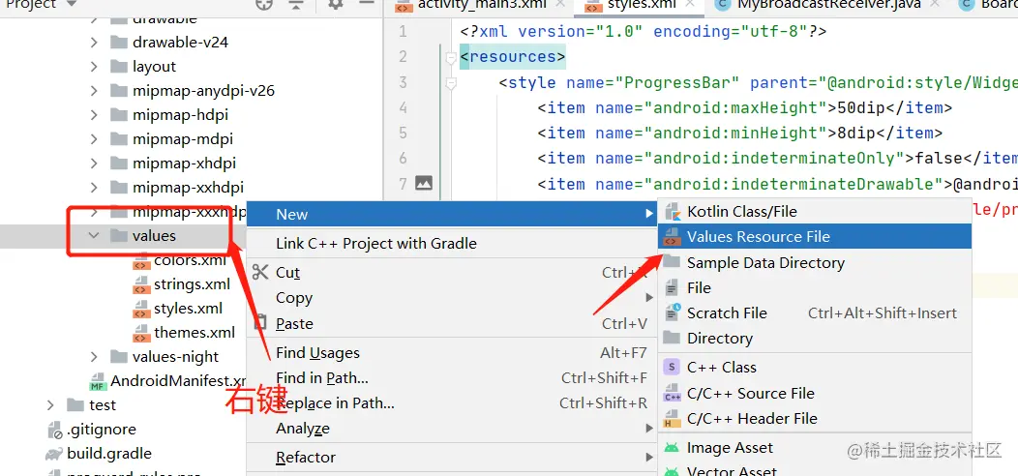Click the collapse all icon
Screen dimensions: 1018x476
296,4
